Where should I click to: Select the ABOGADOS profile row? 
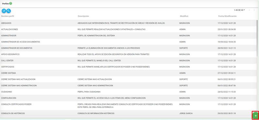click(x=128, y=23)
